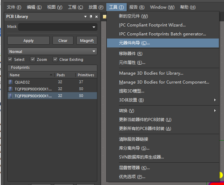Open the 视图 (V) menu
Screen dimensions: 224x185
click(x=55, y=7)
